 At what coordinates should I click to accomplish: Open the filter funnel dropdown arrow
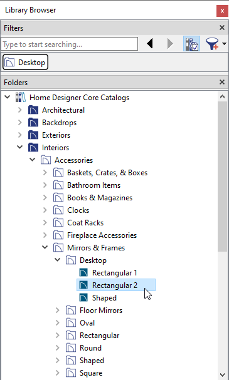[224, 44]
